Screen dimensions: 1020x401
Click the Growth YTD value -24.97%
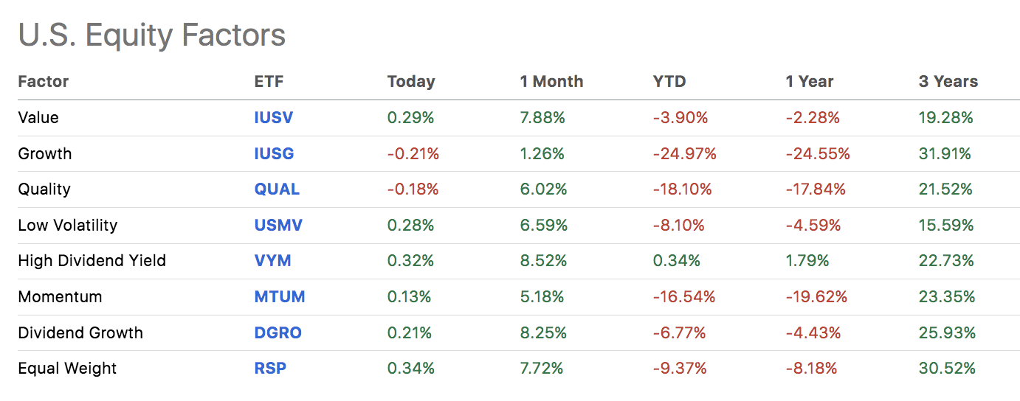tap(684, 154)
